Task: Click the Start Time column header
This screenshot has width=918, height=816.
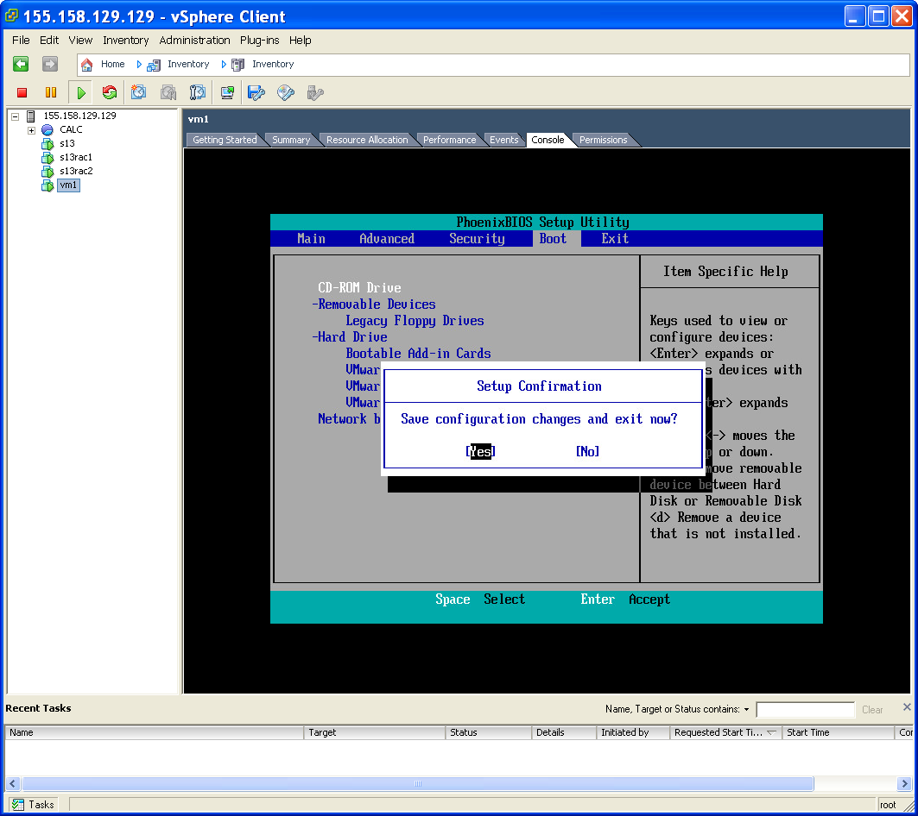Action: click(x=839, y=732)
